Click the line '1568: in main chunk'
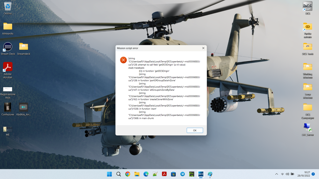This screenshot has width=319, height=179. point(144,118)
